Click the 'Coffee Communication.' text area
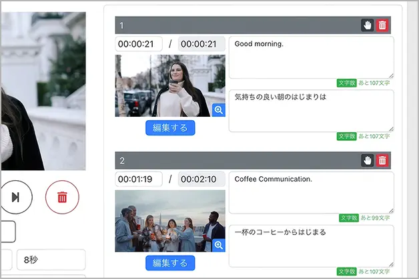This screenshot has width=419, height=279. 312,193
